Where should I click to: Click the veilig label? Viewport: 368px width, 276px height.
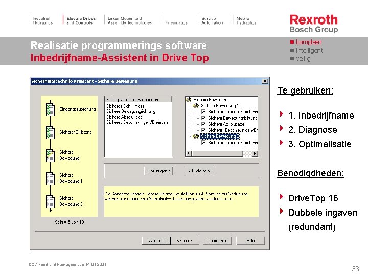[303, 59]
